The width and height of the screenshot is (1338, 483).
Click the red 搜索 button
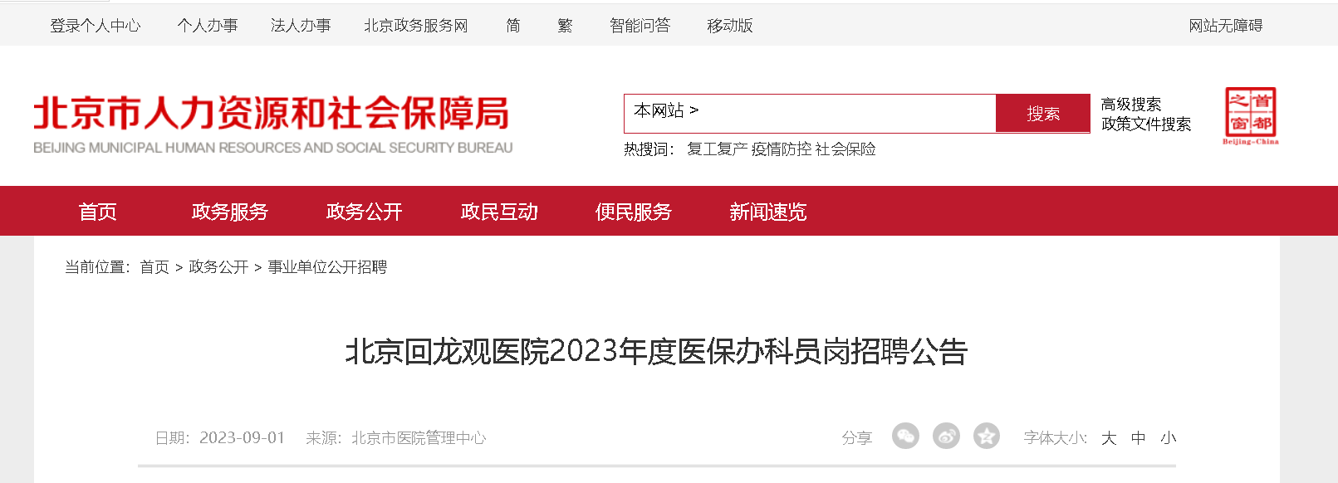pos(1043,114)
